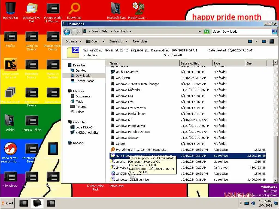Select Local Disk (C:) drive
This screenshot has height=209, width=279.
pyautogui.click(x=82, y=127)
